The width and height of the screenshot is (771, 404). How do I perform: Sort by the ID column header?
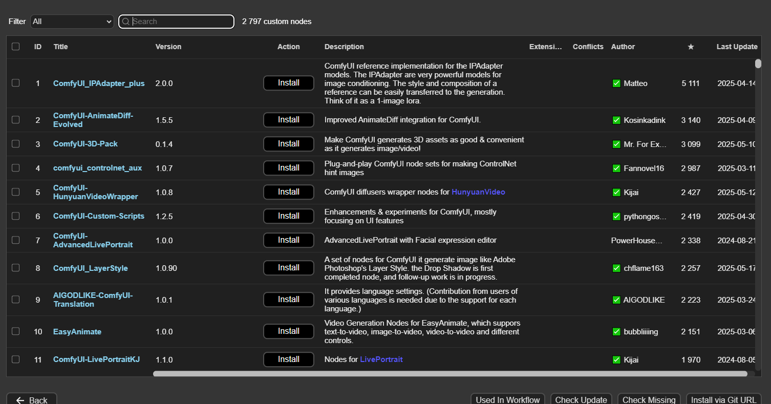[38, 47]
